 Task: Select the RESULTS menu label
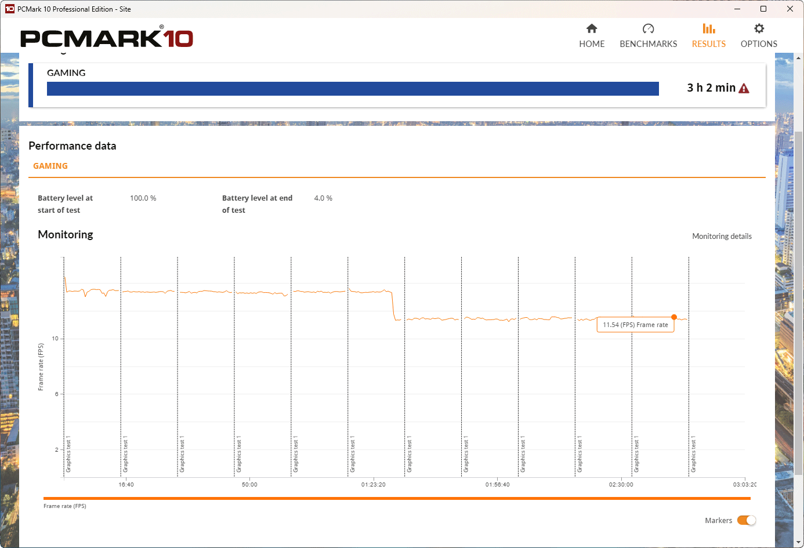708,44
